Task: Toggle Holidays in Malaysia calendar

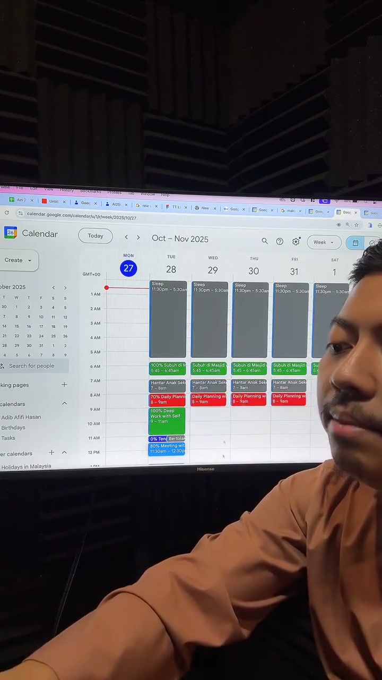Action: click(27, 466)
